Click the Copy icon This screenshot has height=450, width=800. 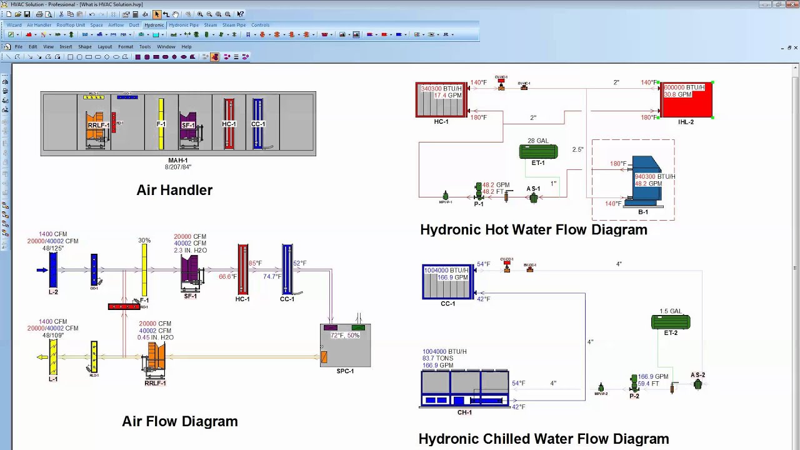[x=71, y=14]
